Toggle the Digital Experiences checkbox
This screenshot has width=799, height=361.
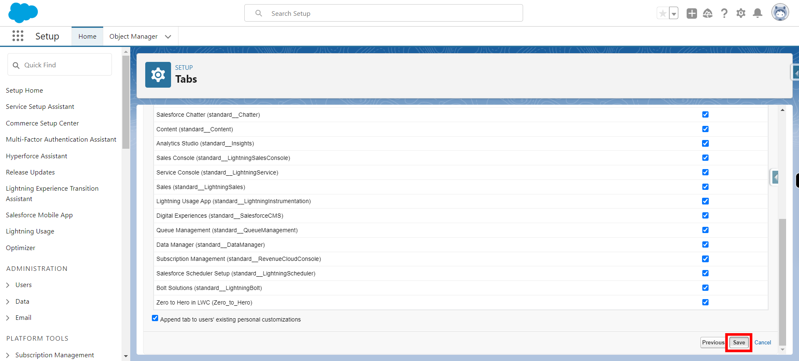coord(705,216)
